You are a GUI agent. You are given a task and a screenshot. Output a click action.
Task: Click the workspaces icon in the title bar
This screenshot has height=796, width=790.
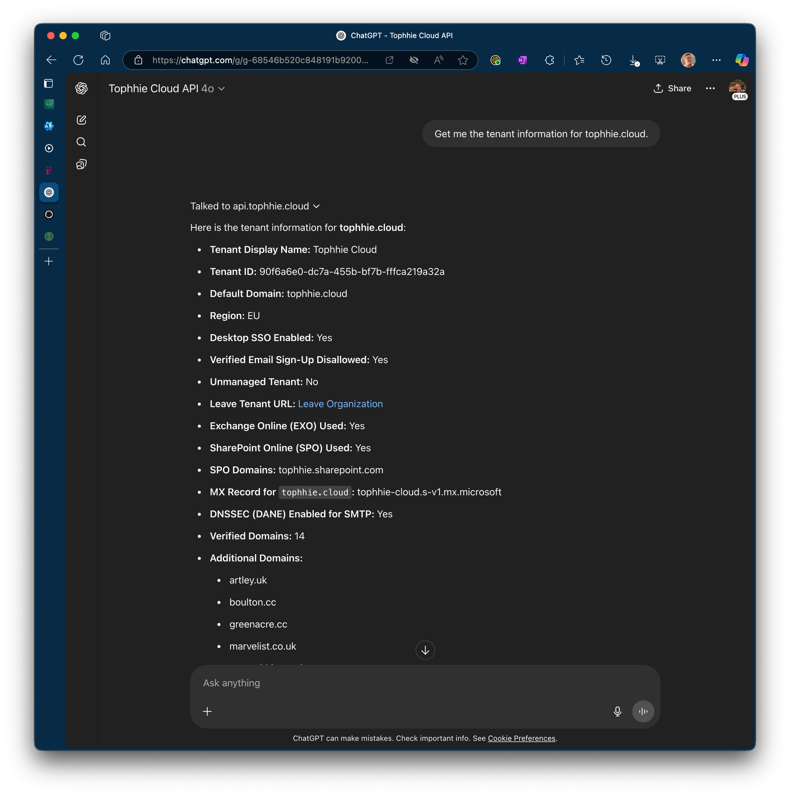click(x=105, y=36)
